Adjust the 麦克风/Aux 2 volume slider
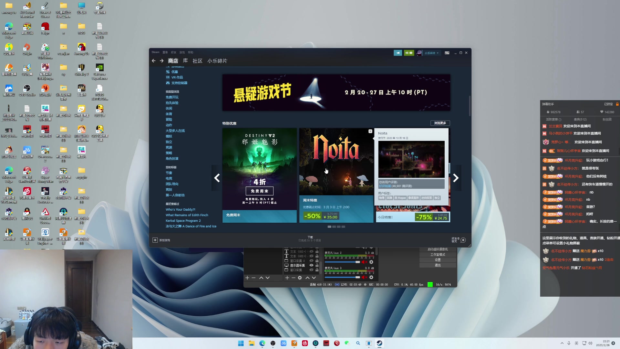620x349 pixels. pos(343,262)
